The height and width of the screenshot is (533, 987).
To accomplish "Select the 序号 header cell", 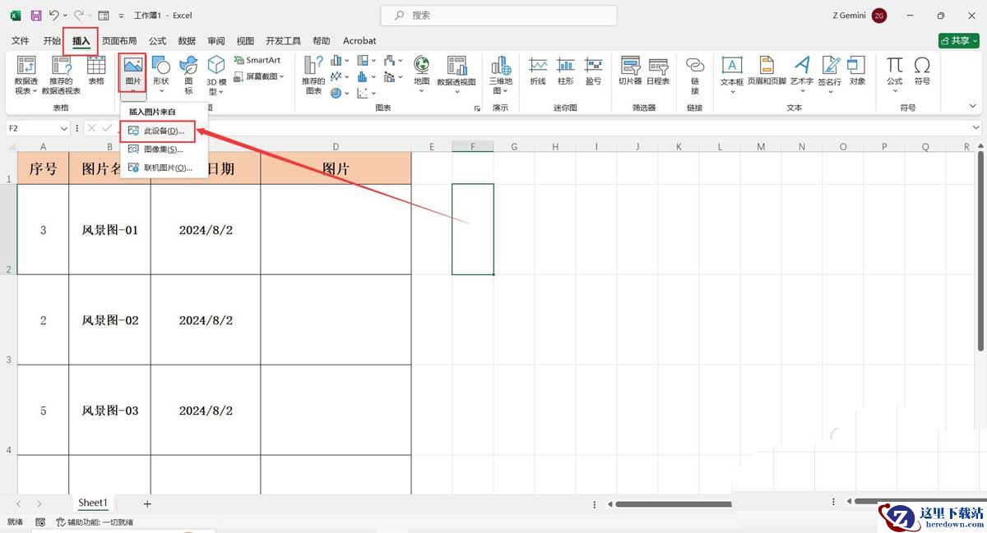I will (x=44, y=168).
